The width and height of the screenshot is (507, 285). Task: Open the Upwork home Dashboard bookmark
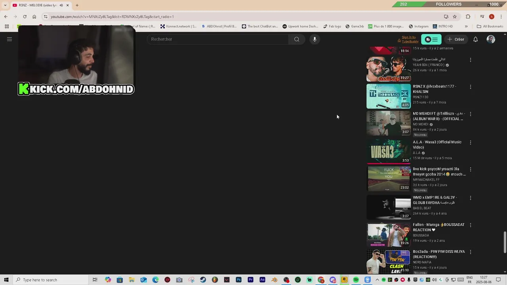(300, 27)
